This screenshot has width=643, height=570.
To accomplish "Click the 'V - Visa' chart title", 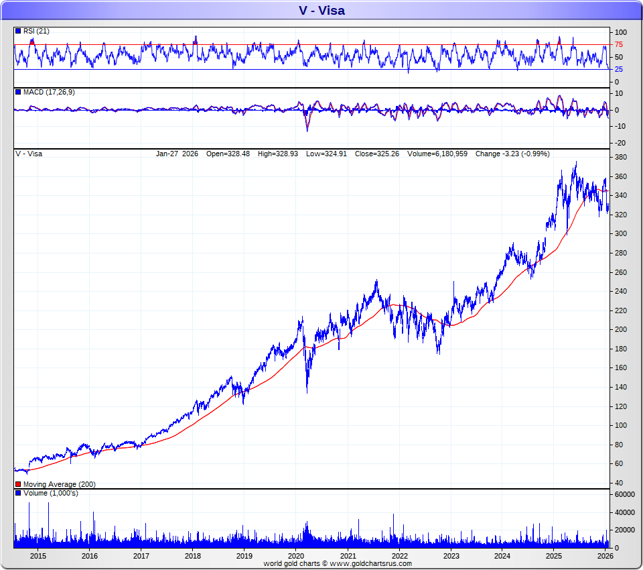I will (x=321, y=10).
